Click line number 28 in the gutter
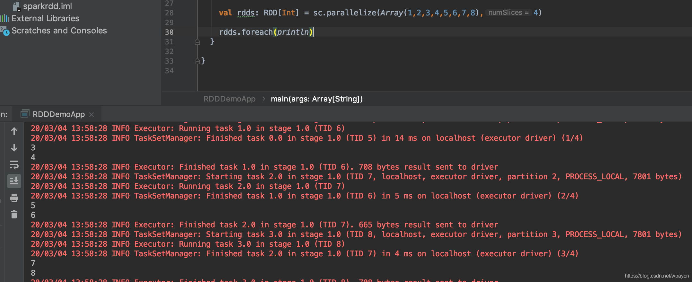The image size is (692, 282). (x=169, y=13)
